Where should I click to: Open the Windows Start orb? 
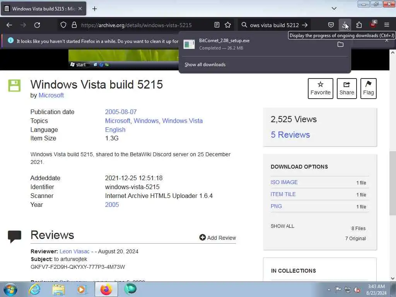coord(10,289)
